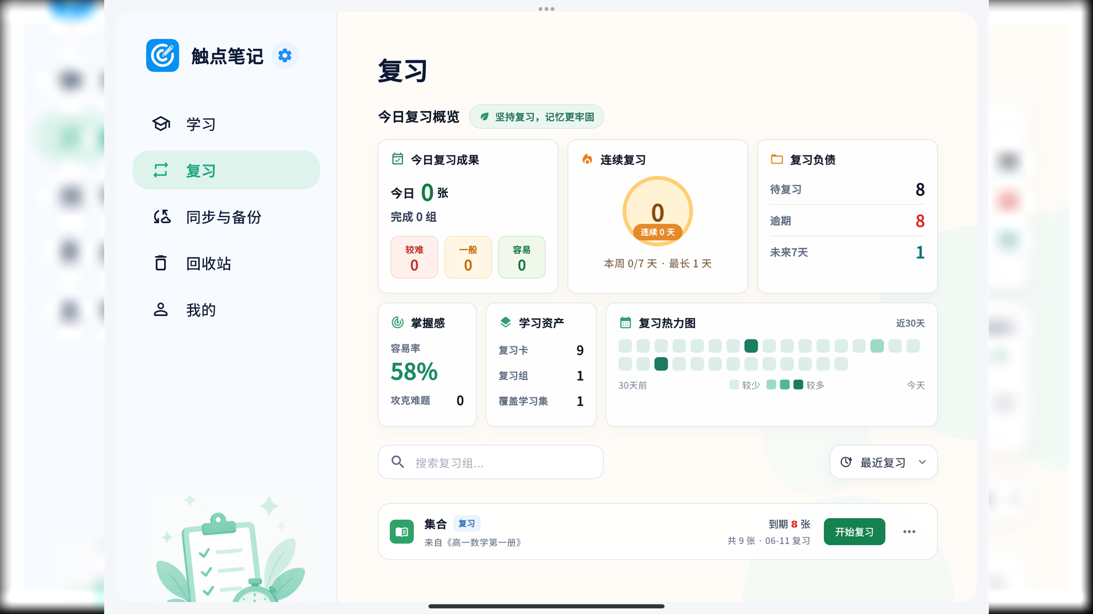Click the 未来7天 row in 复习负债

point(847,252)
